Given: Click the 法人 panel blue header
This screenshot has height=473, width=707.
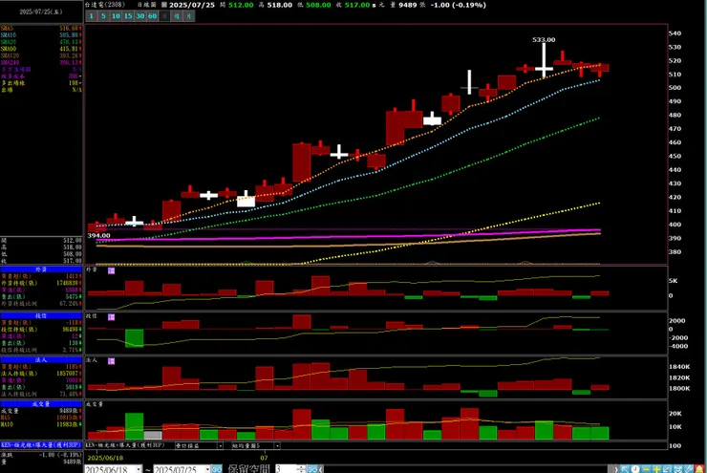Looking at the screenshot, I should 41,360.
